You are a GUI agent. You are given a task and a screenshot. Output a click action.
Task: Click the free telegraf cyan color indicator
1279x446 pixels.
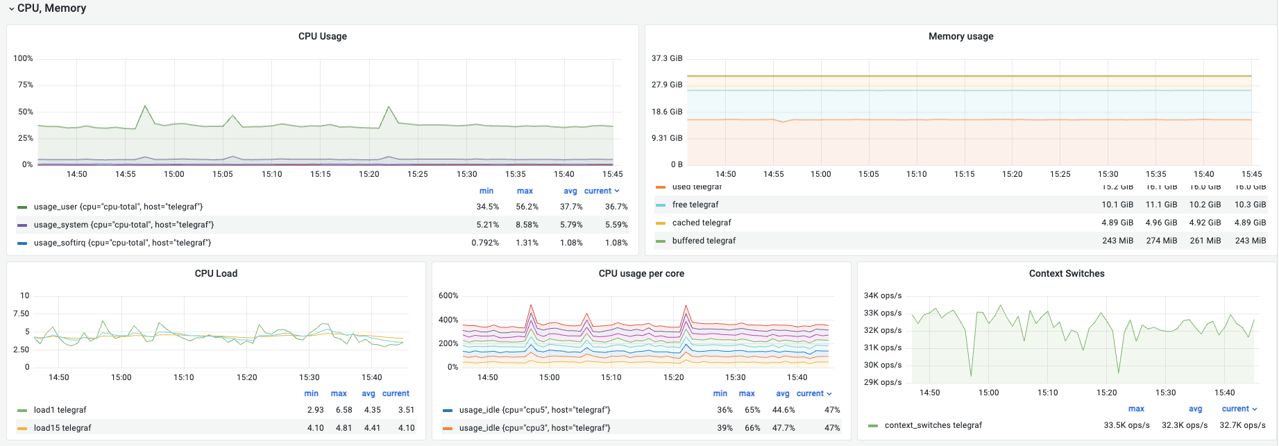(661, 205)
